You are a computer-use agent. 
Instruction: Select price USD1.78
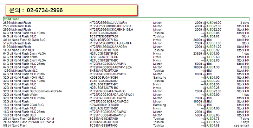(213, 119)
